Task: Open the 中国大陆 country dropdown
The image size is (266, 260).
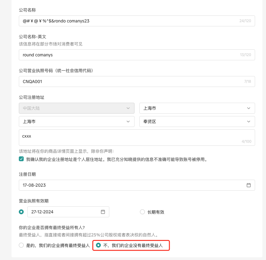Action: pos(77,108)
